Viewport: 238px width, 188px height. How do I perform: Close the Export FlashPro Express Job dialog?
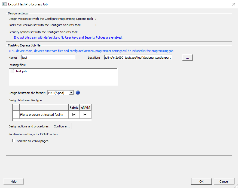pos(233,4)
